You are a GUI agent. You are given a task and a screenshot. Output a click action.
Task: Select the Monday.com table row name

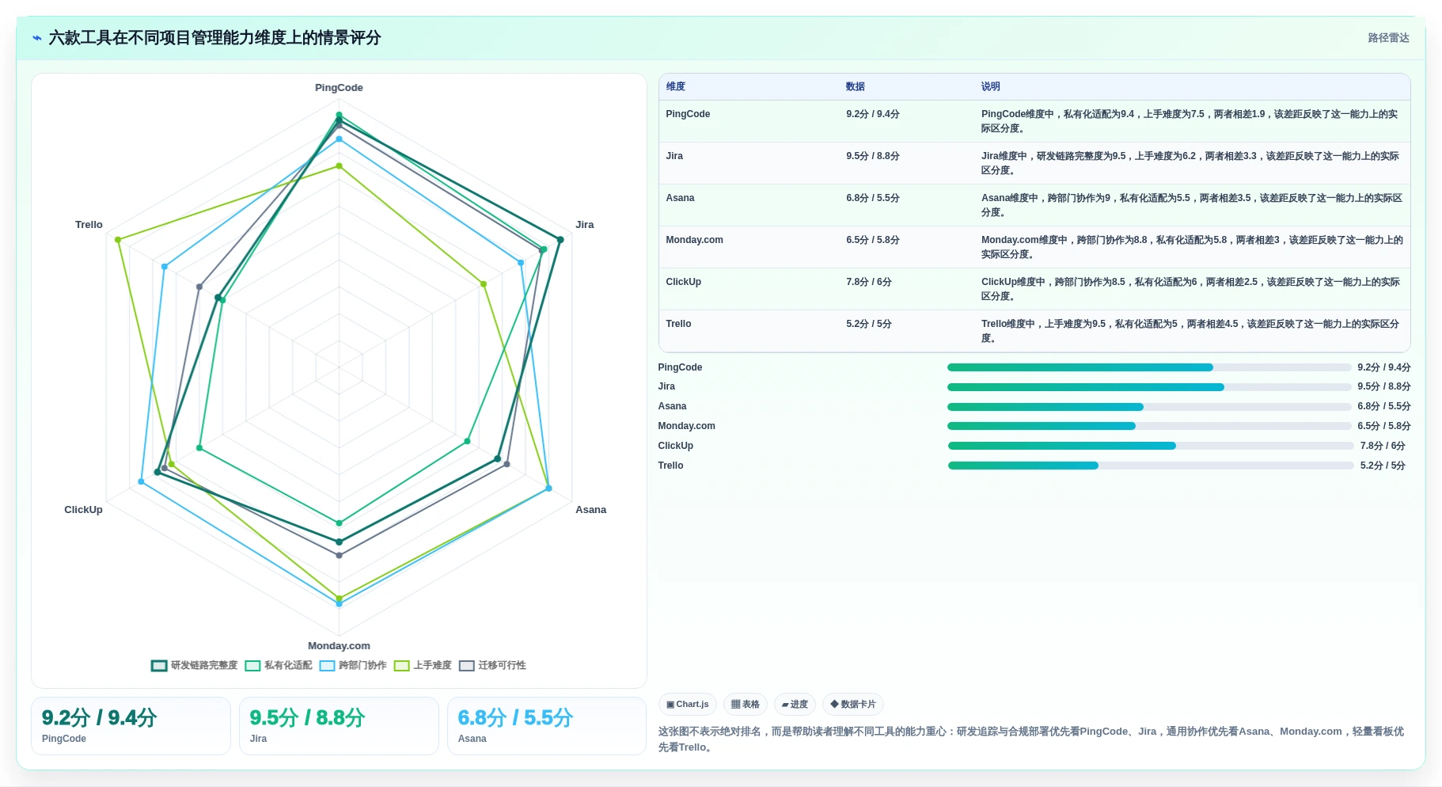[694, 240]
